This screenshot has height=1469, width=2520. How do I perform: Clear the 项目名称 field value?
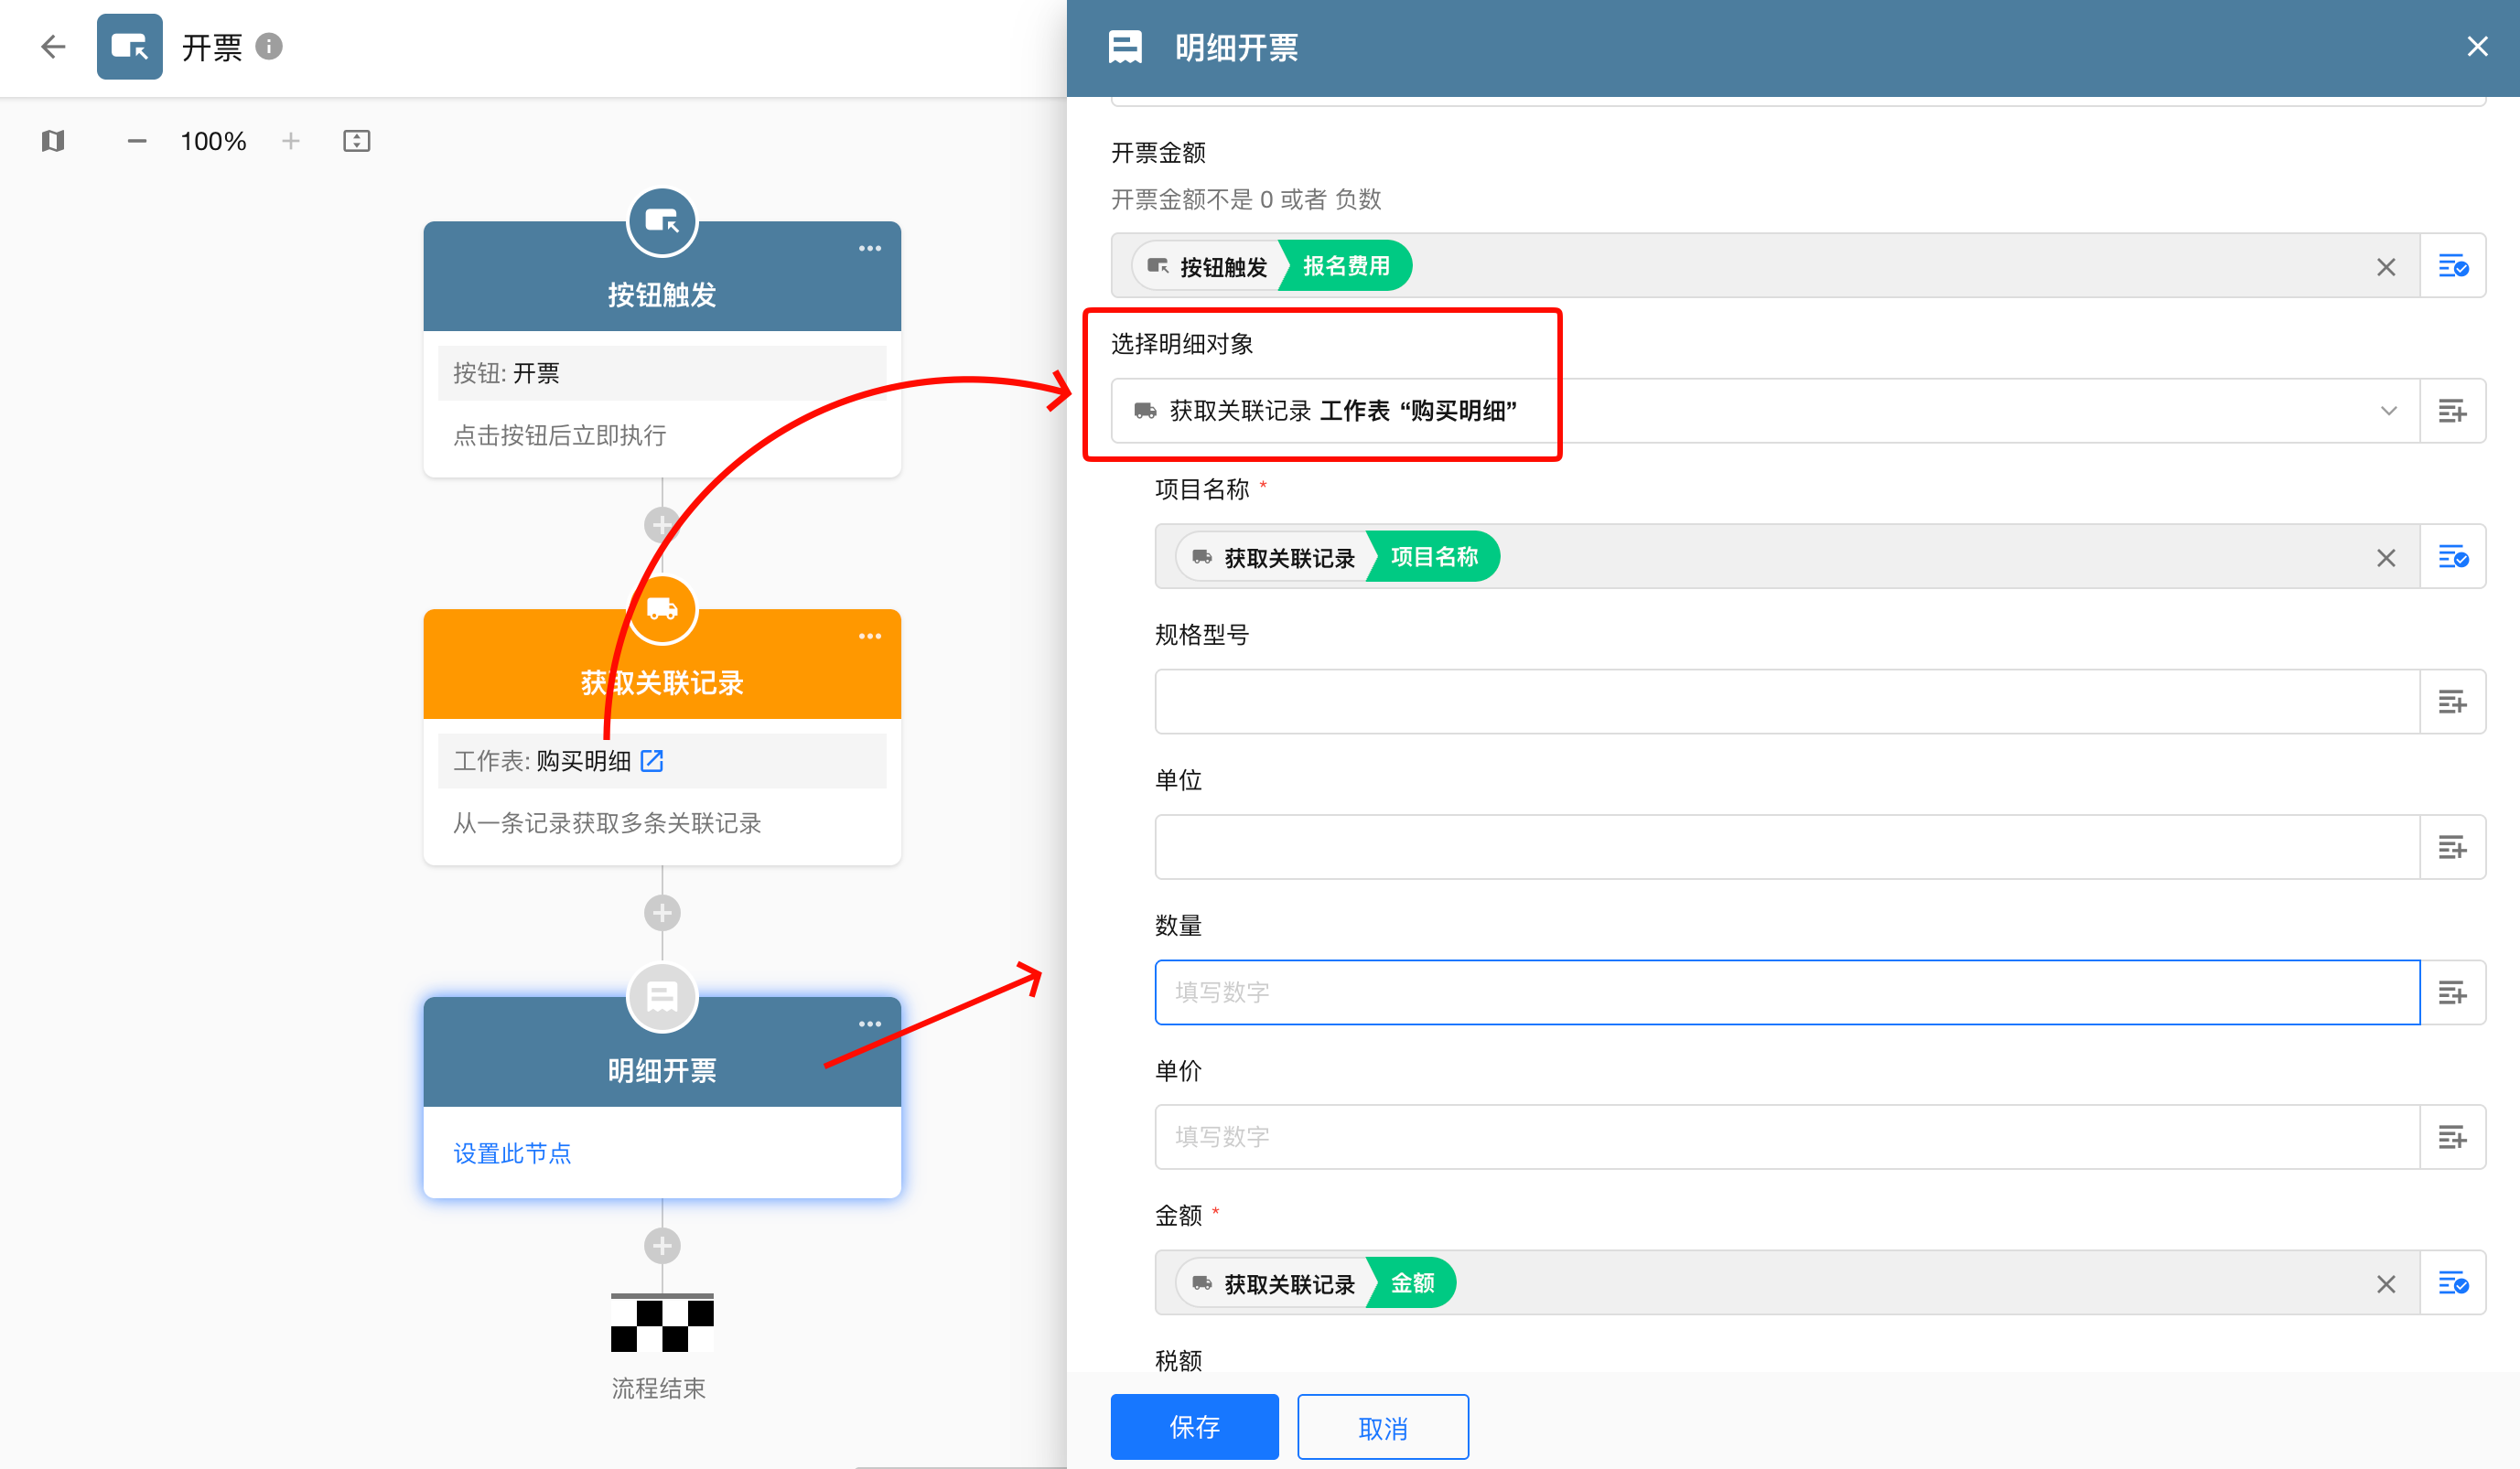pos(2386,558)
